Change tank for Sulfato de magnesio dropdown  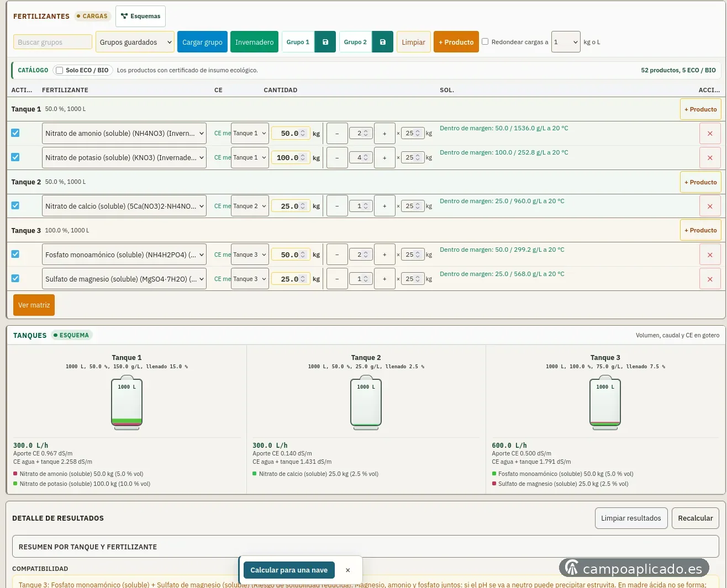250,279
